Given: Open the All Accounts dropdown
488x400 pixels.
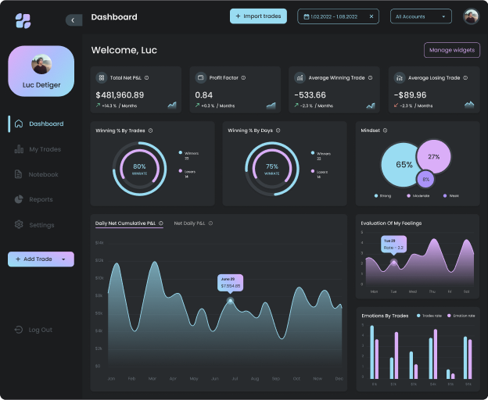Looking at the screenshot, I should pos(421,16).
